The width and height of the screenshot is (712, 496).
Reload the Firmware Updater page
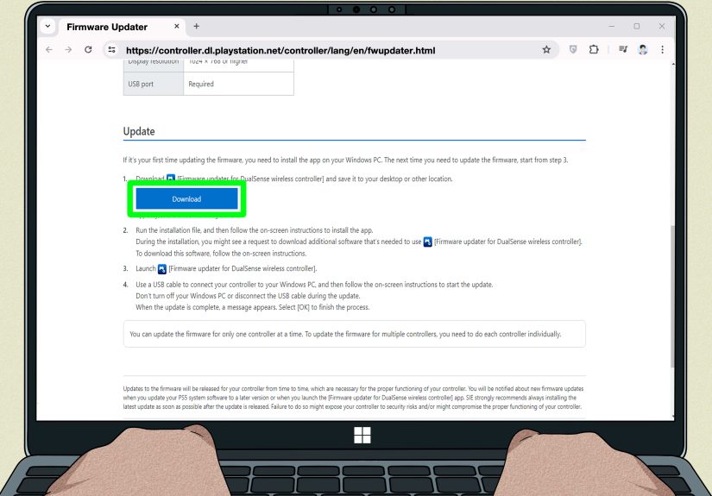(88, 49)
